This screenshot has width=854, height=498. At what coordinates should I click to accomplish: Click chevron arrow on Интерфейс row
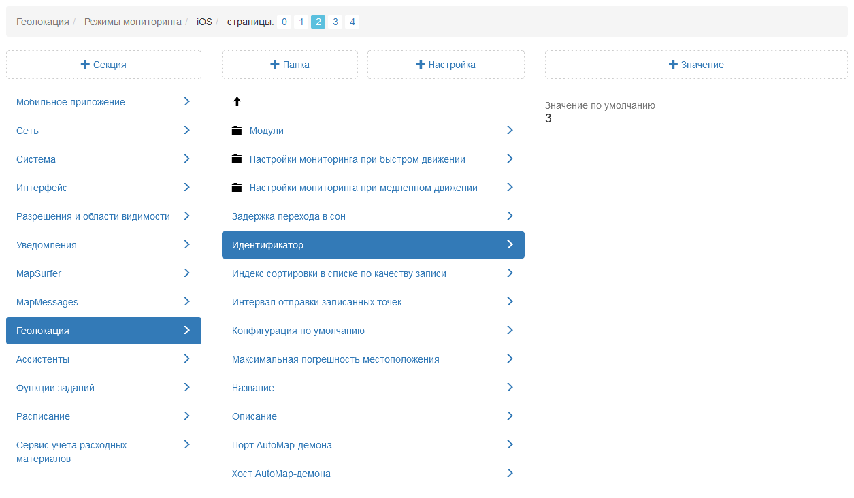coord(186,187)
